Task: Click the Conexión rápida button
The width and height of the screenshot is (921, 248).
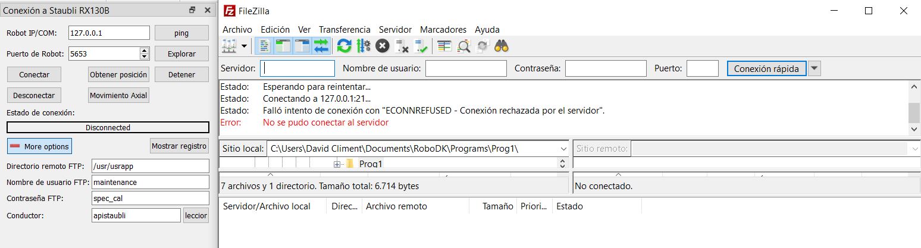Action: 767,68
